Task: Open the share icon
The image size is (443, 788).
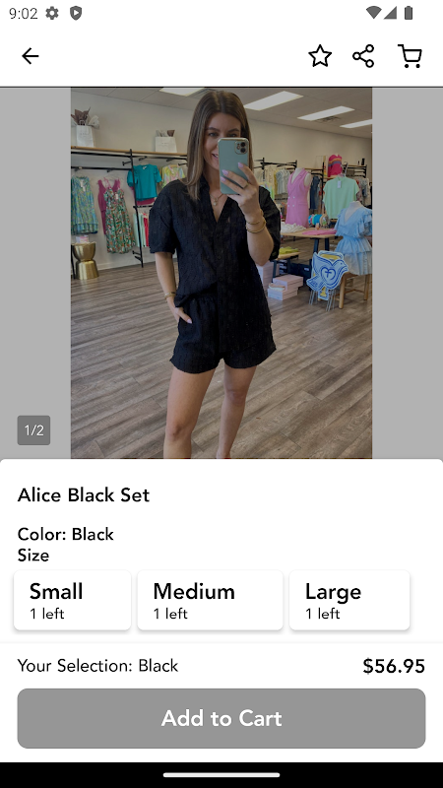Action: (363, 56)
